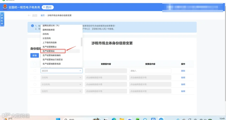Select 生产经营期限止 from the dropdown list
Image resolution: width=226 pixels, height=120 pixels.
coord(49,47)
